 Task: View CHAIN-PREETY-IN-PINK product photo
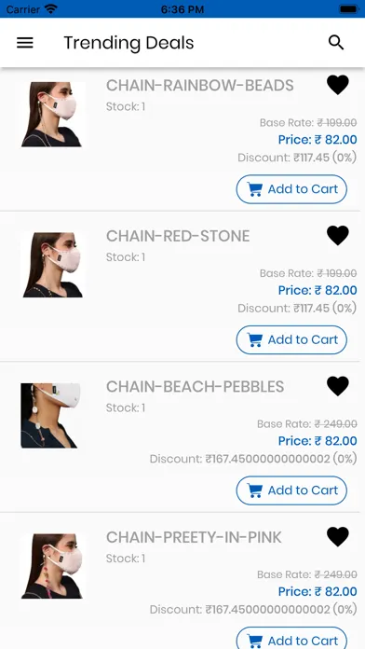click(53, 566)
